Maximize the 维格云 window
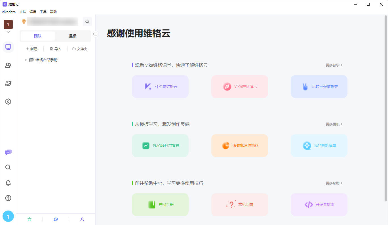Image resolution: width=388 pixels, height=225 pixels. pyautogui.click(x=368, y=4)
